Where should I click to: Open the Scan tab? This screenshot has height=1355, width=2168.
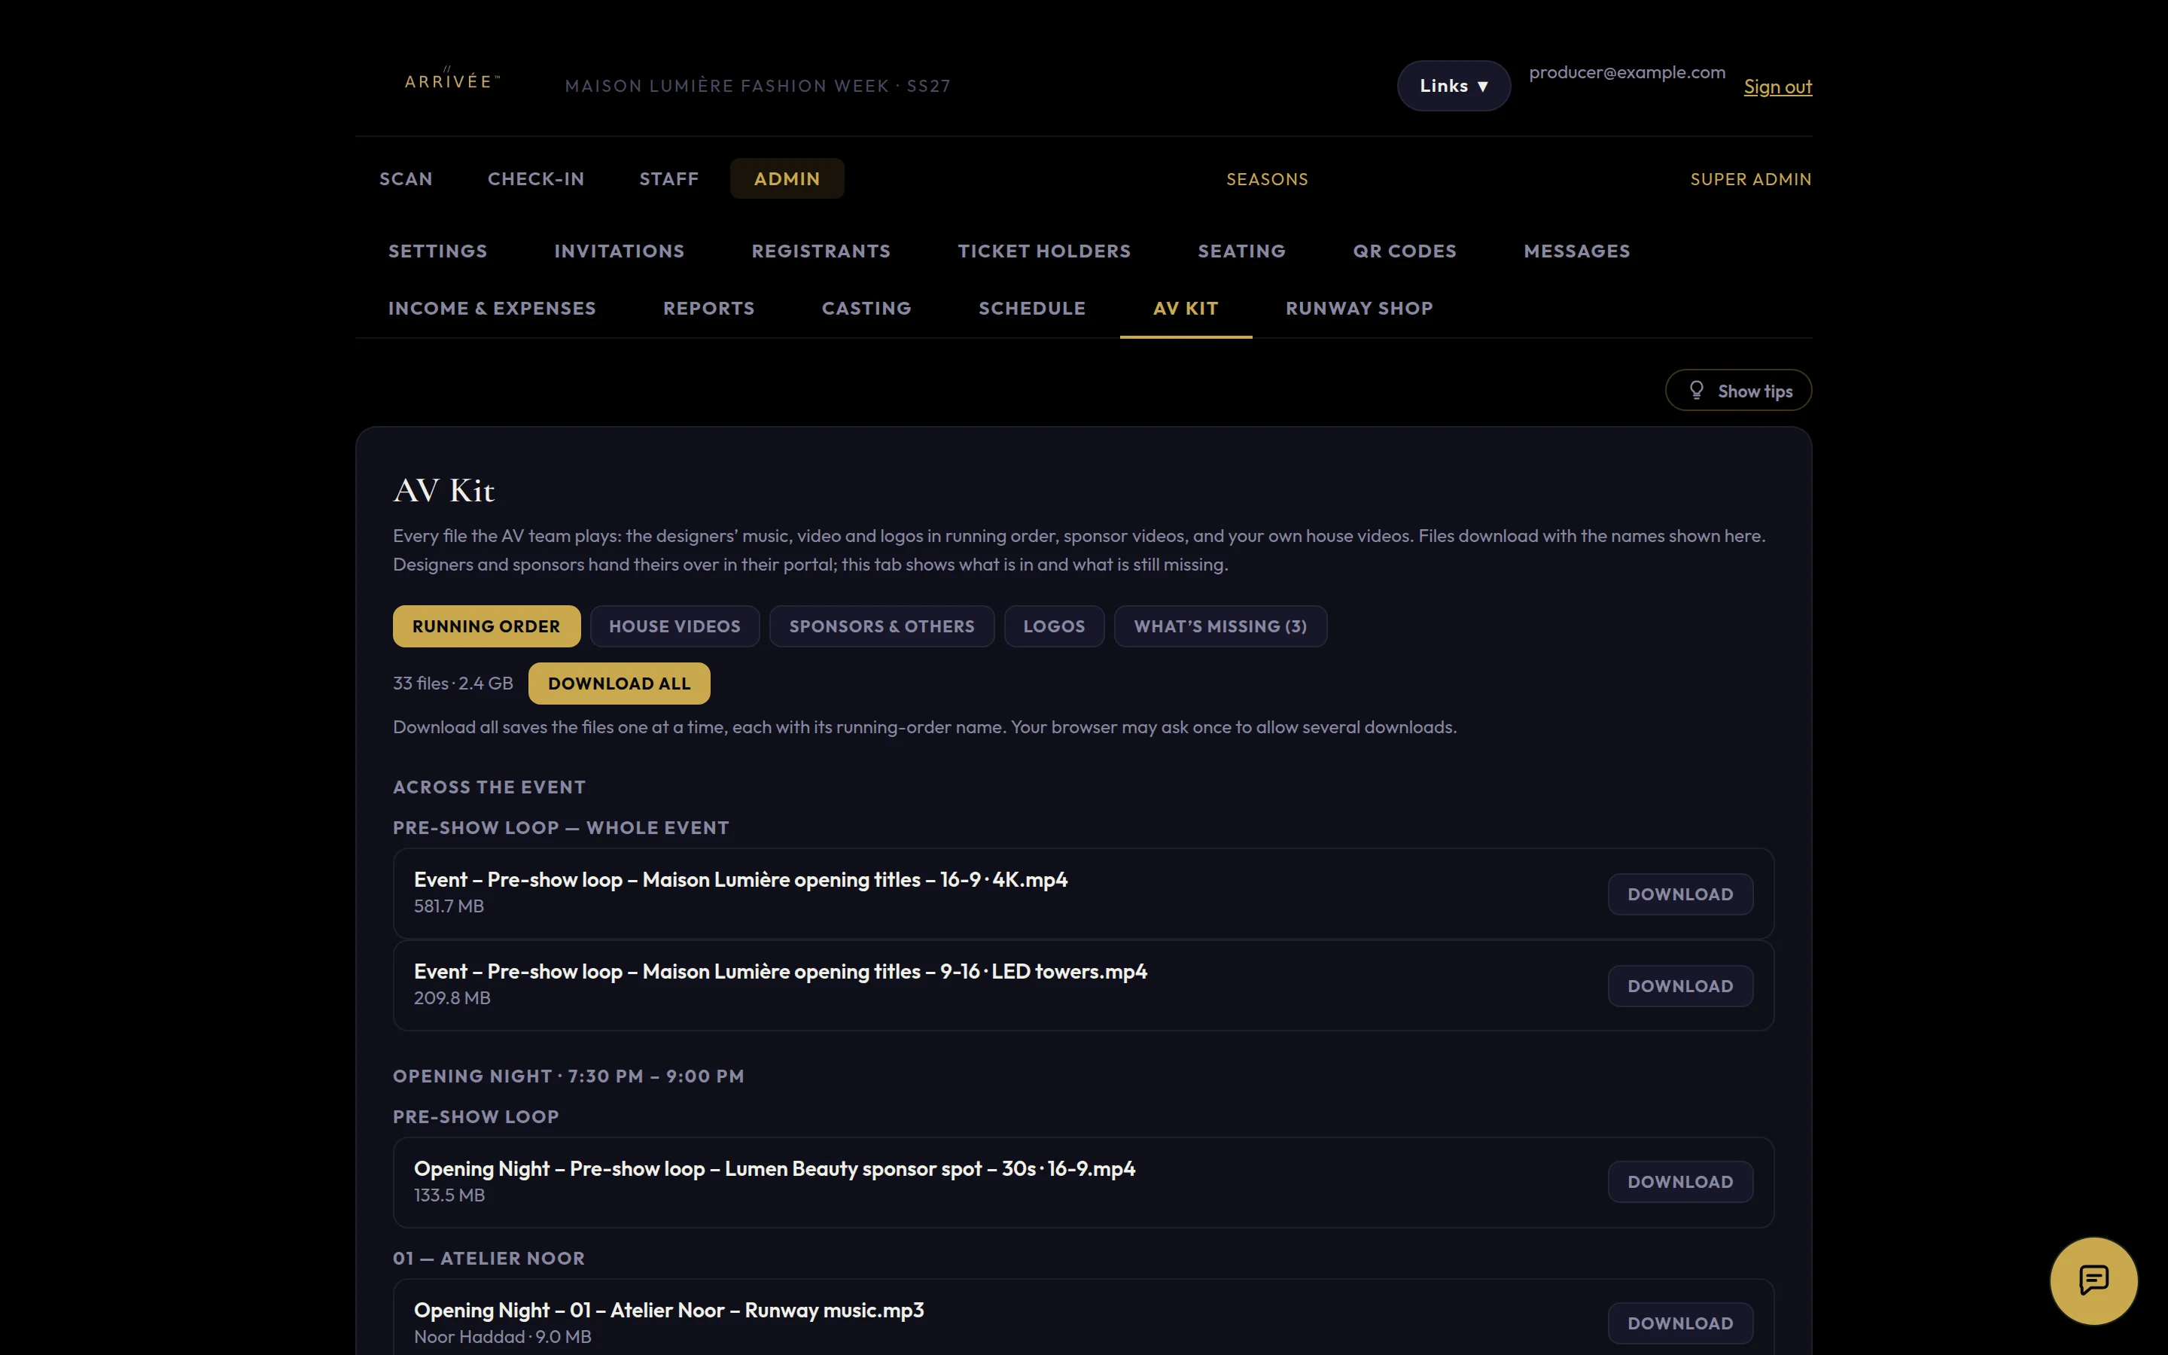(406, 178)
